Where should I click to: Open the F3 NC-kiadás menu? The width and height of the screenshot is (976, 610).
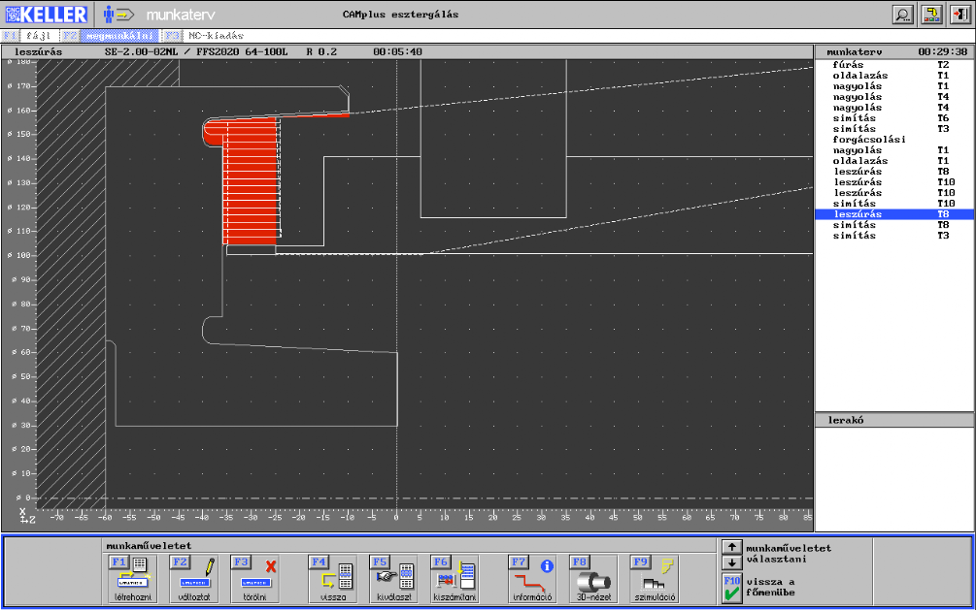point(206,36)
